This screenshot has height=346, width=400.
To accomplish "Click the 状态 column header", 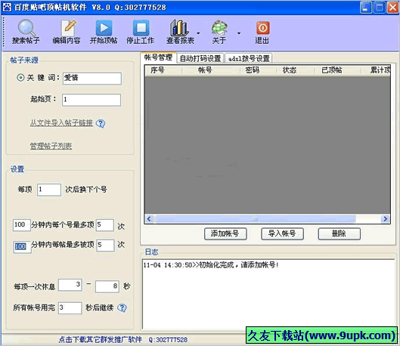I will coord(296,70).
